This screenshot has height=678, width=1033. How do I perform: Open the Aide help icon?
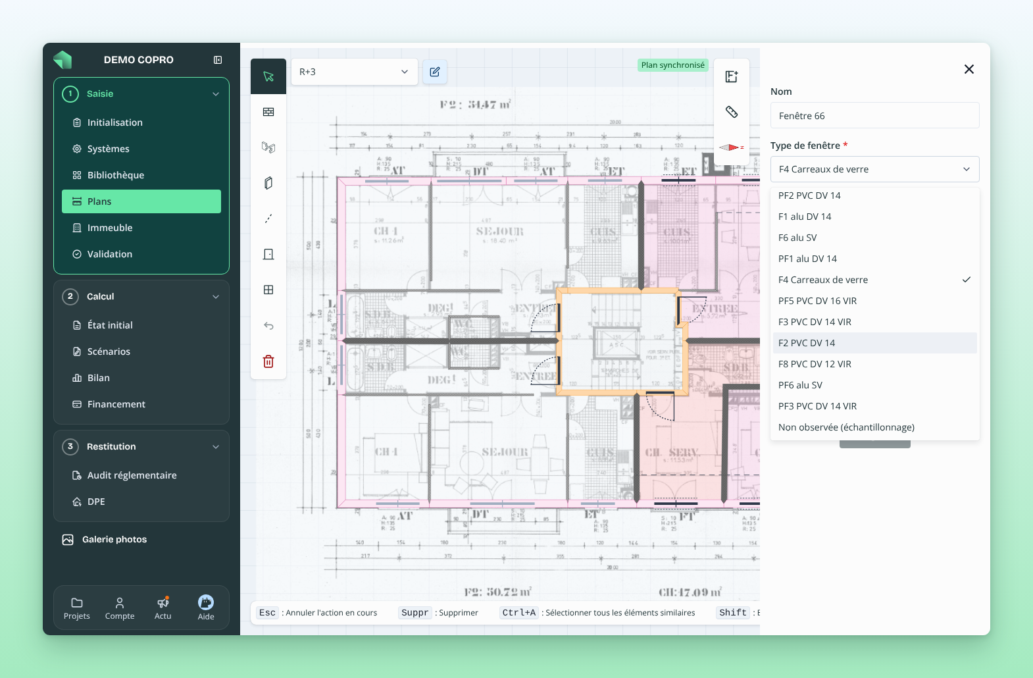coord(206,608)
